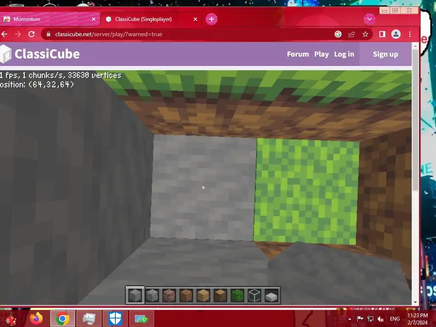Toggle muted volume tray icon
The width and height of the screenshot is (436, 327).
click(381, 319)
